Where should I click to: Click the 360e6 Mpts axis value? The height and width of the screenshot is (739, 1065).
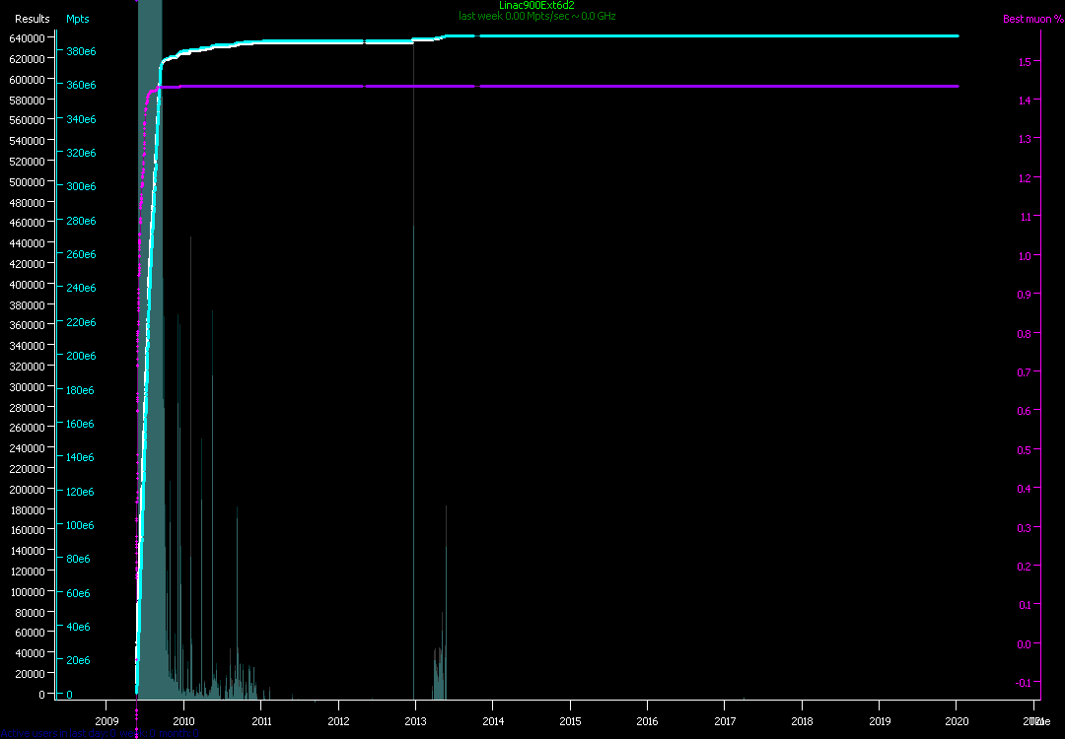pyautogui.click(x=80, y=85)
